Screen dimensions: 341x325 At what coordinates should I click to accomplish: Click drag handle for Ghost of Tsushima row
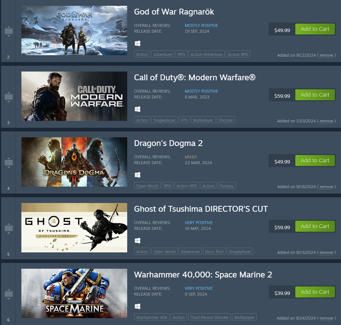coord(9,228)
